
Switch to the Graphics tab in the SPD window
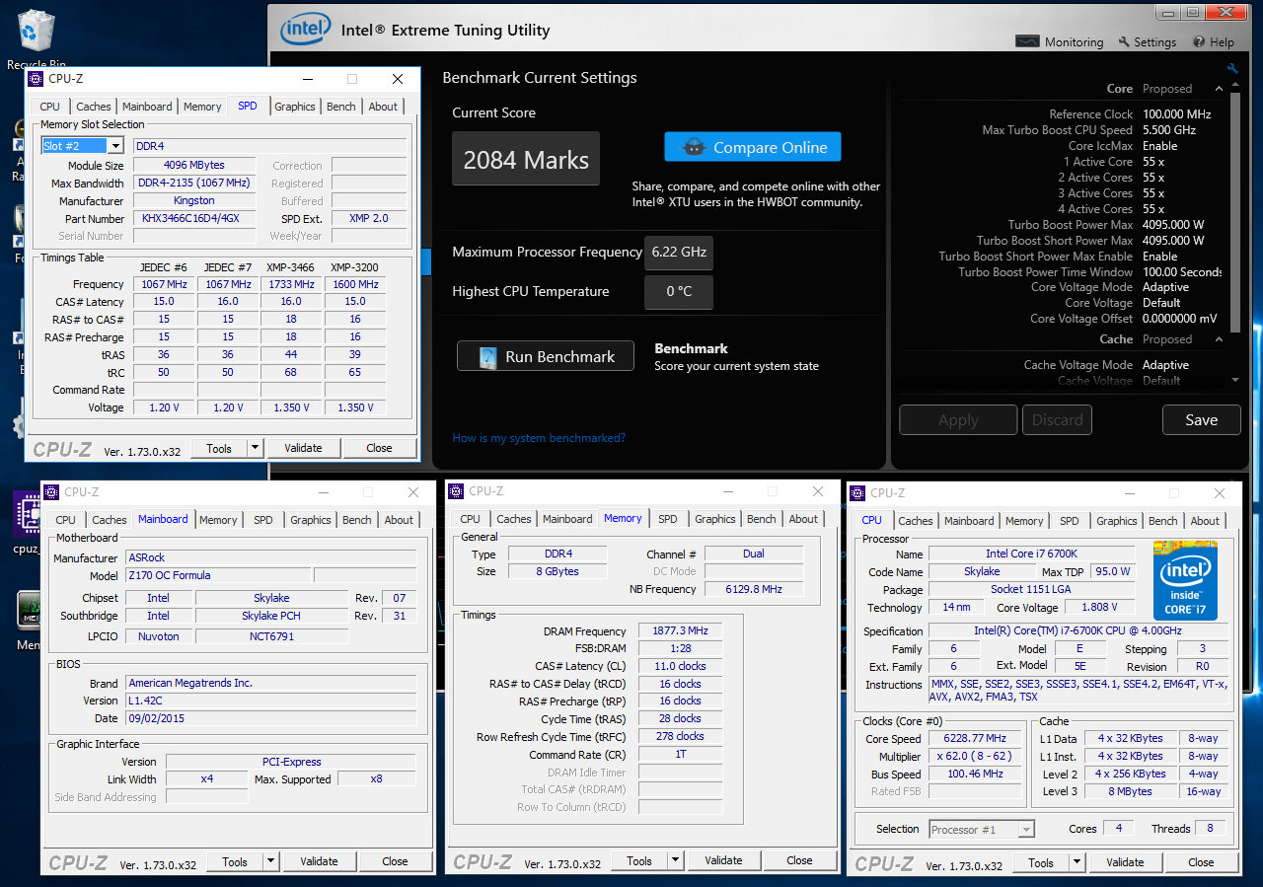[x=295, y=107]
